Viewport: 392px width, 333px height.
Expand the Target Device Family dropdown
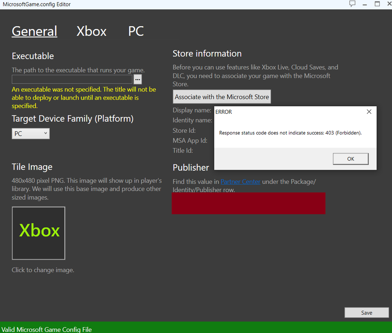pos(31,134)
